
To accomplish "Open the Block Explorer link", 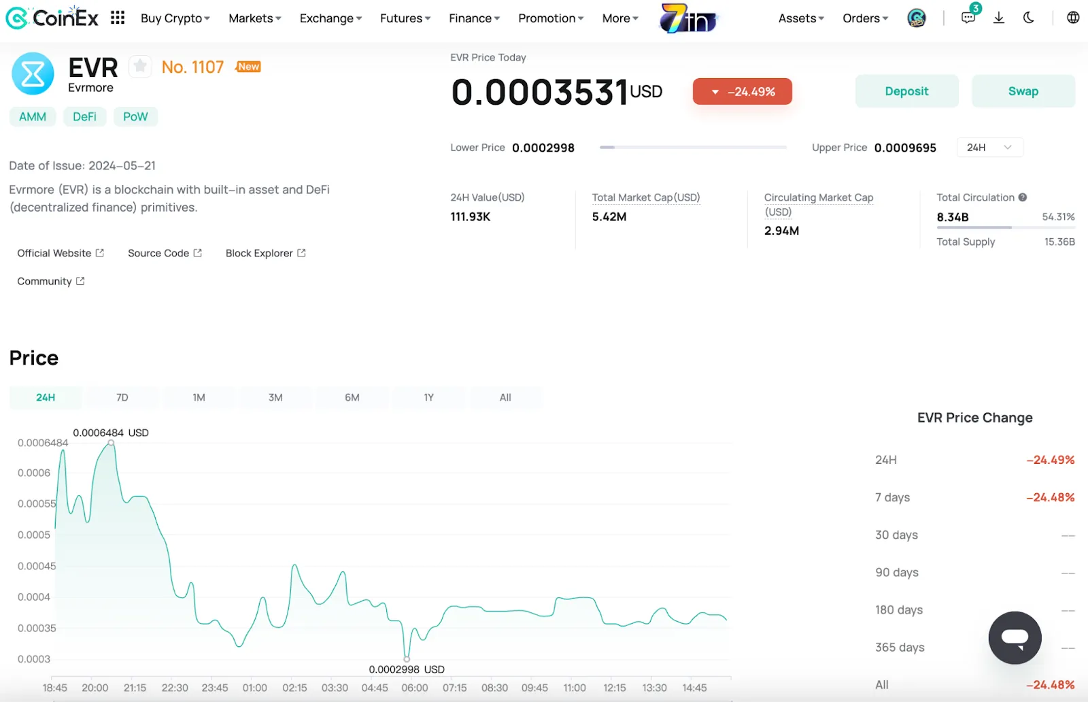I will click(x=266, y=253).
